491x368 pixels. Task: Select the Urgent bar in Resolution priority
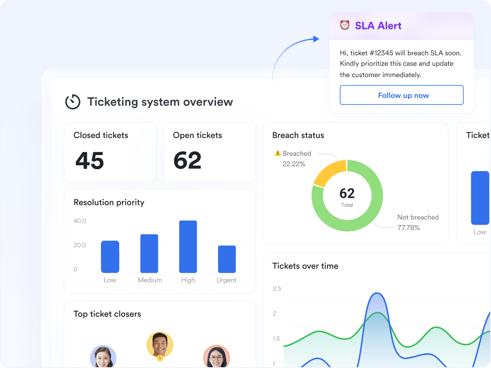(227, 259)
